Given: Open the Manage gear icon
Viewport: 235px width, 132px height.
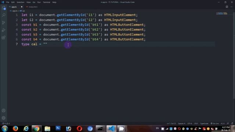Looking at the screenshot, I should click(4, 118).
